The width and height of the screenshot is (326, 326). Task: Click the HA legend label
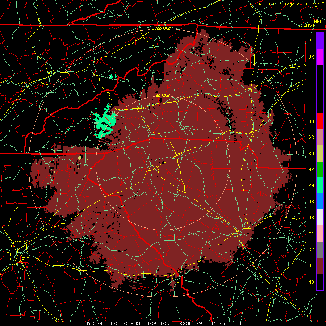[311, 121]
